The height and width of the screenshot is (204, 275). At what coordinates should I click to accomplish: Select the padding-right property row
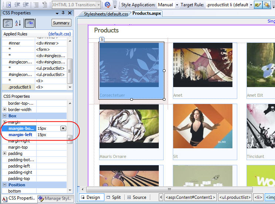pyautogui.click(x=34, y=172)
